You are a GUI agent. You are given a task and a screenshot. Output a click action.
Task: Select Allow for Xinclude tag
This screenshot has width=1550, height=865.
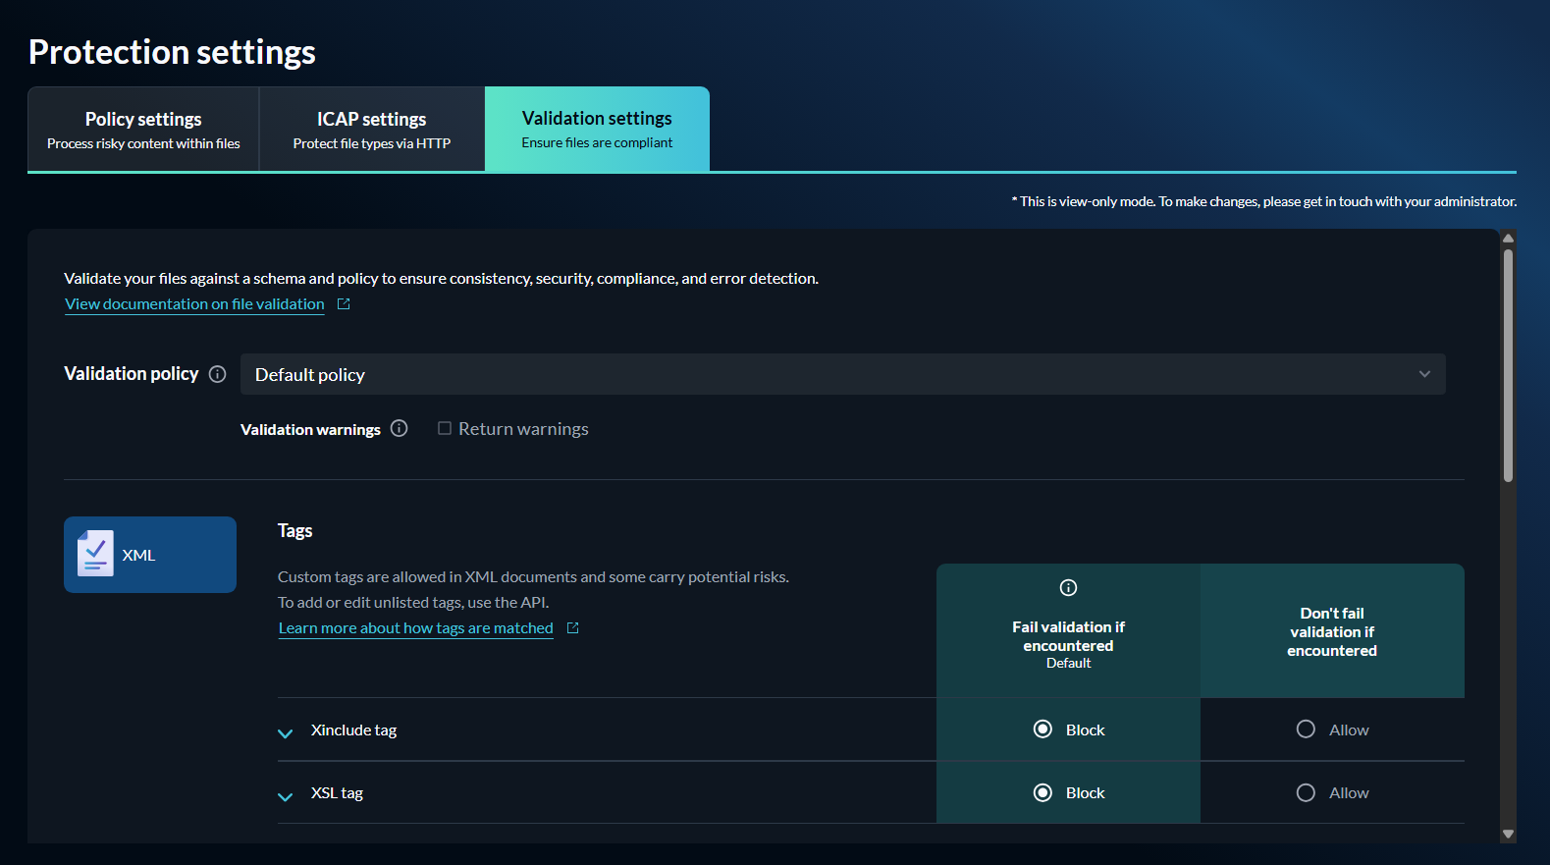[1306, 730]
